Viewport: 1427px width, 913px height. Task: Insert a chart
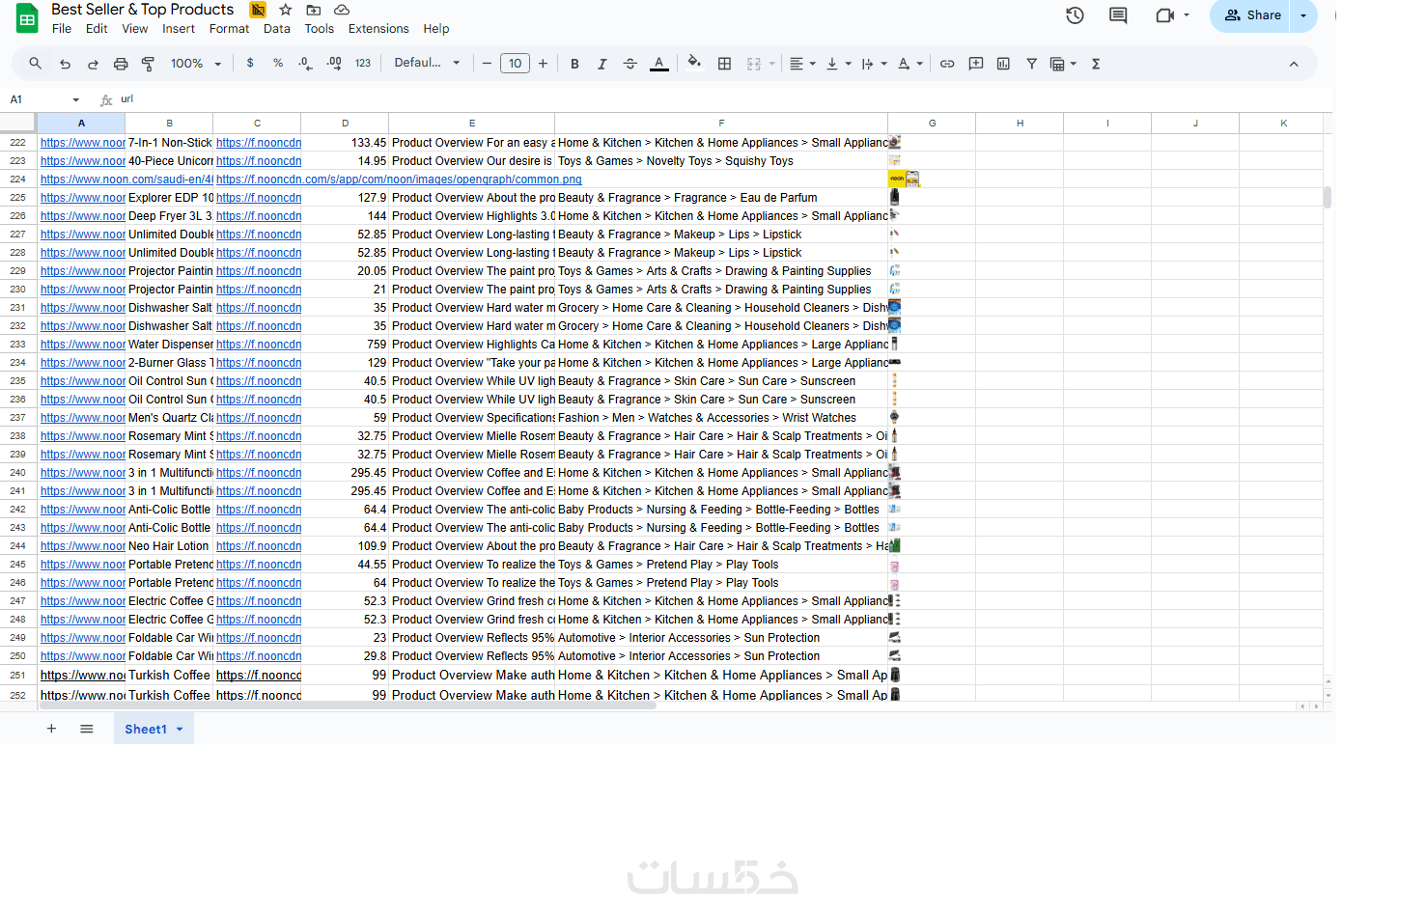(1003, 64)
